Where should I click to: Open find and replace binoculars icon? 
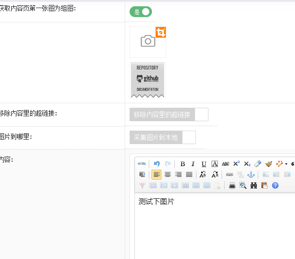click(254, 185)
